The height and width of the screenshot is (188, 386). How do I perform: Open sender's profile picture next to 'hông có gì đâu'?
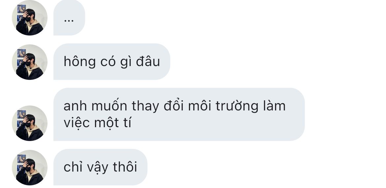(30, 62)
